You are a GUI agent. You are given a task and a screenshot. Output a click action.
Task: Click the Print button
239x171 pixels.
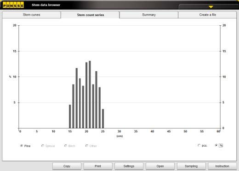point(98,166)
